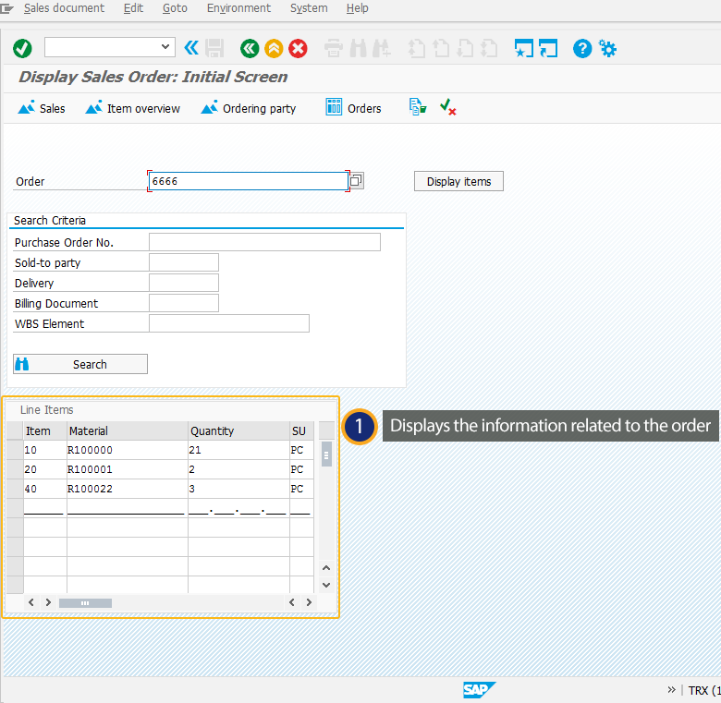Click the Find binoculars icon

(x=359, y=48)
